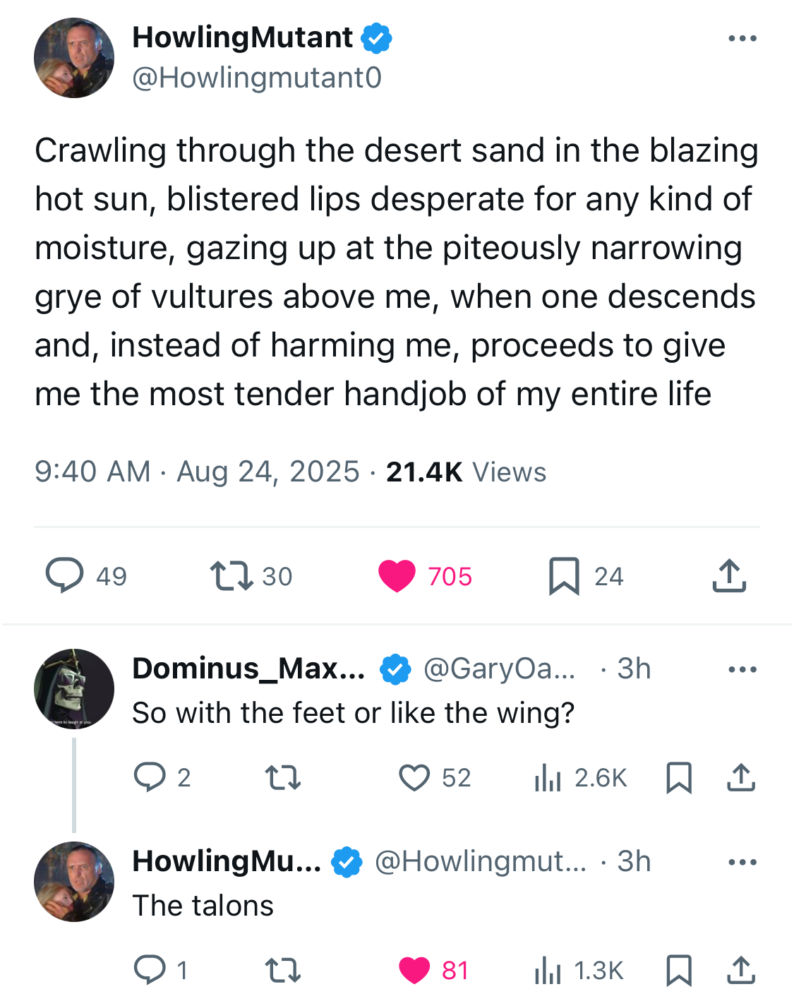Open more options on Dominus_Max reply

point(742,669)
